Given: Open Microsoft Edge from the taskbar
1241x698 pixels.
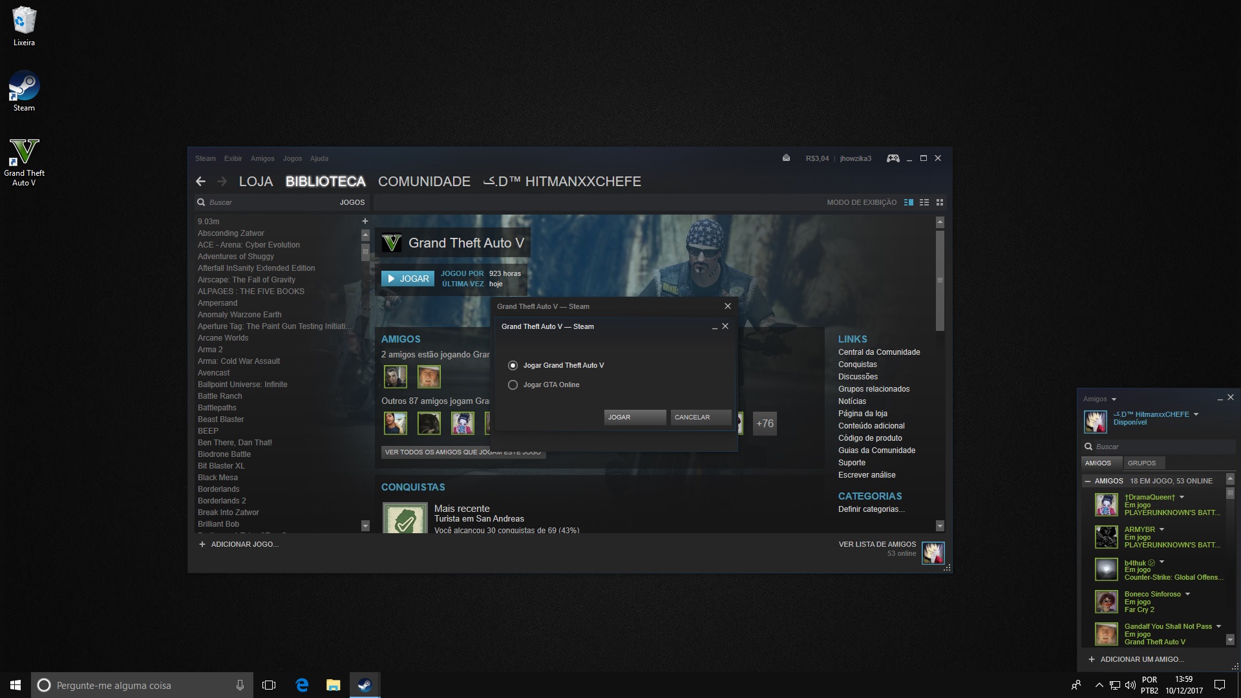Looking at the screenshot, I should (x=302, y=685).
